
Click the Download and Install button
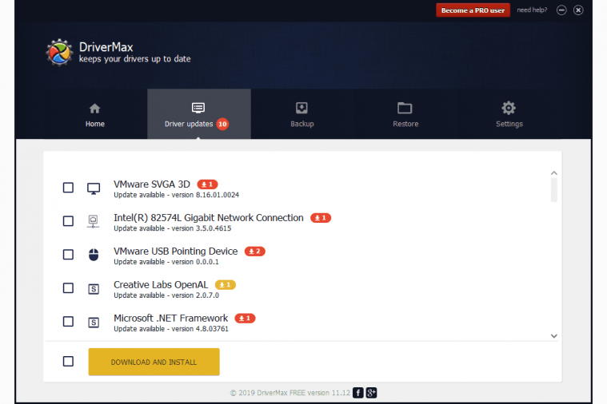click(154, 362)
